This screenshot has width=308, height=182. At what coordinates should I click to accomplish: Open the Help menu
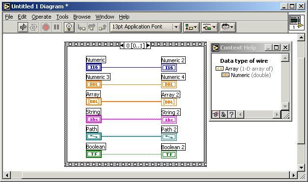click(x=124, y=17)
